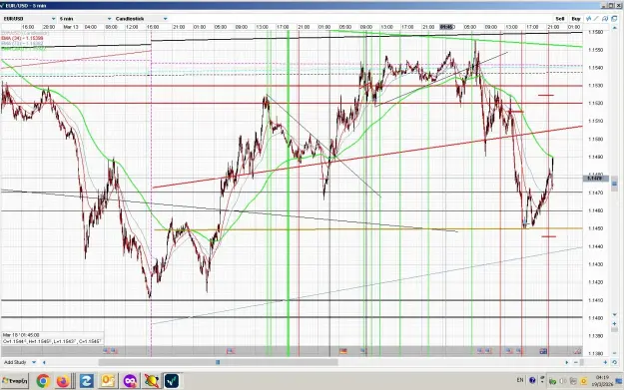Click the EMA (72) study label
624x390 pixels.
(x=22, y=43)
